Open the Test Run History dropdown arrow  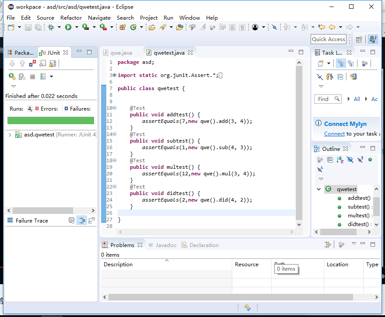51,77
